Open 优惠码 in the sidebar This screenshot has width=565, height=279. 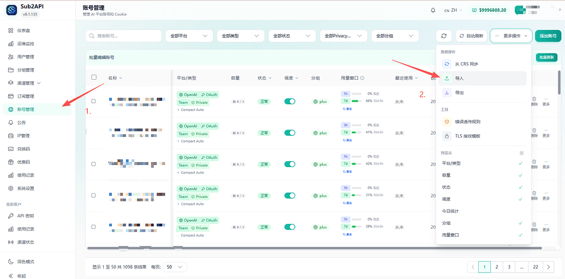tap(38, 162)
